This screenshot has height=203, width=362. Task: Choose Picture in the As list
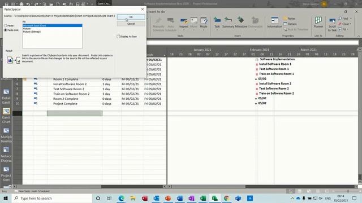(x=27, y=29)
